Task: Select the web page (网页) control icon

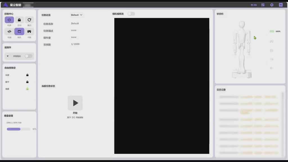Action: tap(19, 31)
